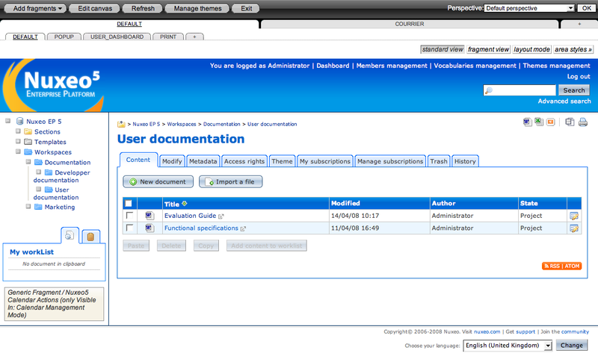Expand the Marketing tree node
This screenshot has width=598, height=356.
point(28,207)
